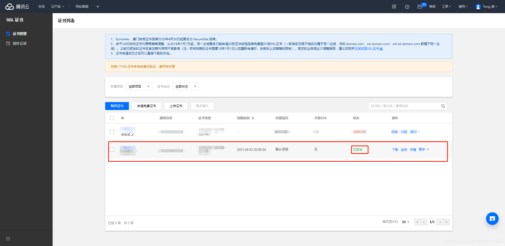Click the 默认项目 cell
The width and height of the screenshot is (505, 246).
pos(282,149)
